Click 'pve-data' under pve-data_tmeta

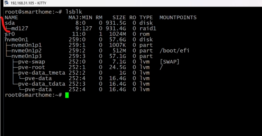click(38, 78)
